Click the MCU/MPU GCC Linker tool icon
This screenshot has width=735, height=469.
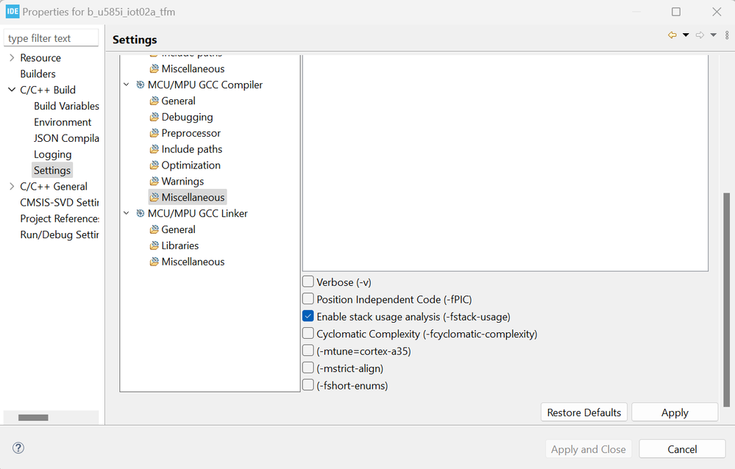(x=141, y=213)
